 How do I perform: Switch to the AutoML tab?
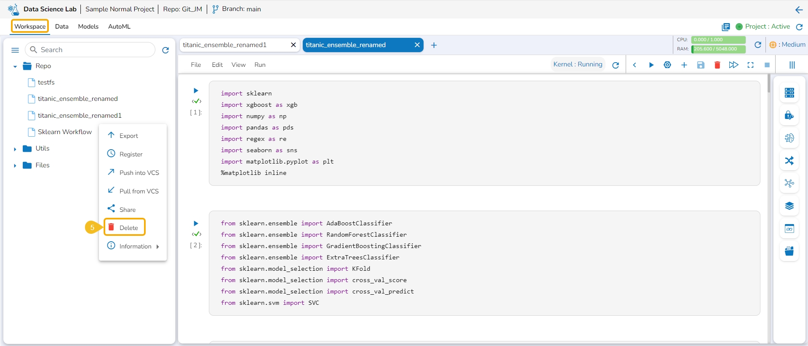click(x=119, y=26)
